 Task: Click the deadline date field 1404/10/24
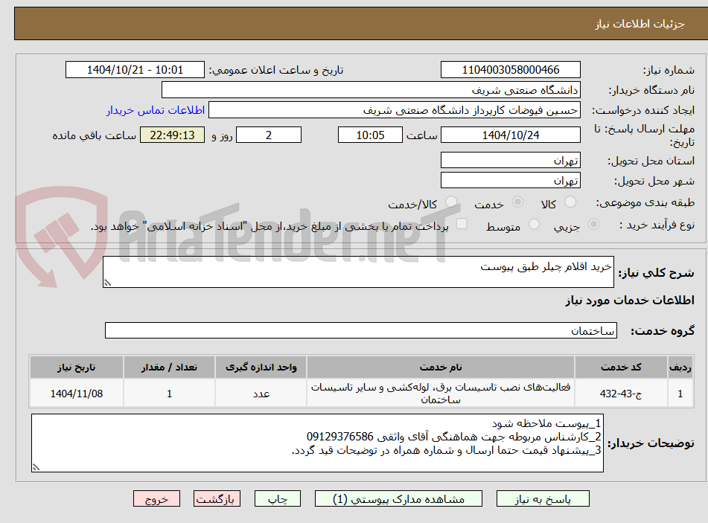(x=510, y=135)
